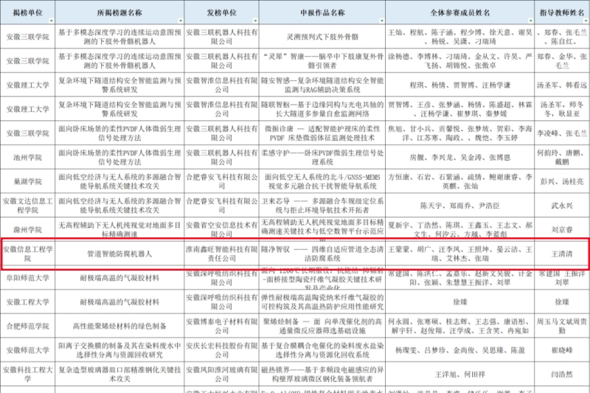Click the project cell starting with 弹性耐极端高温陶瓷

click(x=322, y=302)
